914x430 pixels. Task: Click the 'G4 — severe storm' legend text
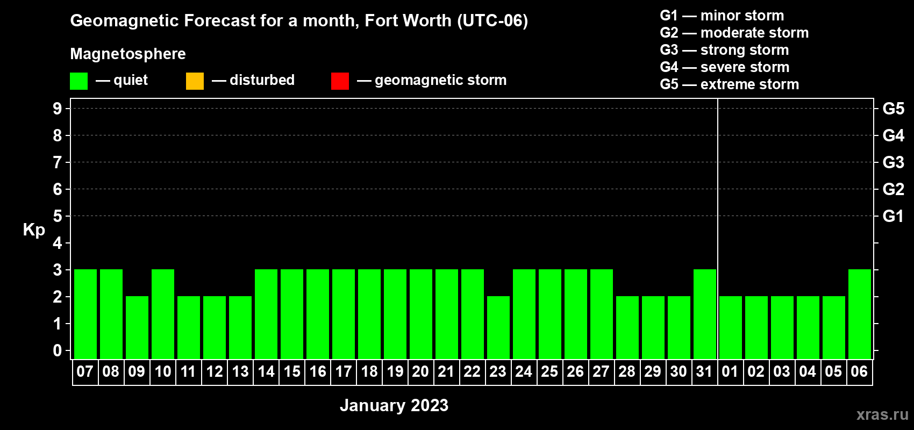tap(725, 67)
